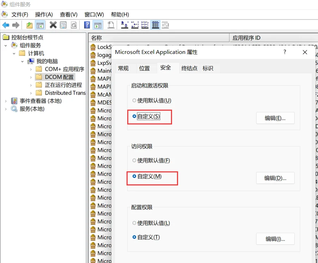This screenshot has width=318, height=263.
Task: Click the 事件查看器 (本地) tree icon
Action: click(14, 101)
